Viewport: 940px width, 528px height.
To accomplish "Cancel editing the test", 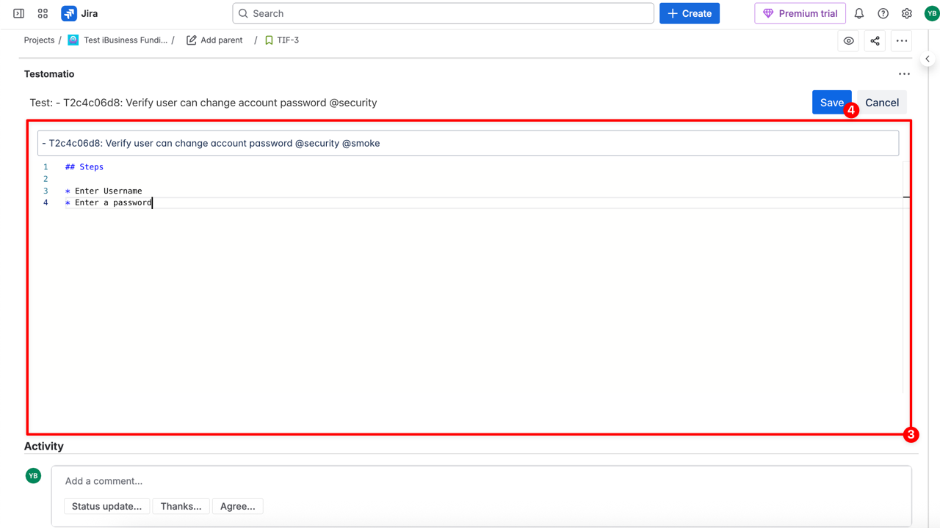I will (881, 103).
